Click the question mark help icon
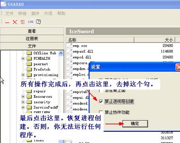This screenshot has height=143, width=180. (x=38, y=22)
